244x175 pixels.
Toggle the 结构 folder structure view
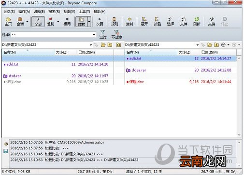click(x=81, y=21)
